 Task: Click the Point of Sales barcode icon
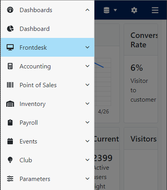(x=10, y=85)
